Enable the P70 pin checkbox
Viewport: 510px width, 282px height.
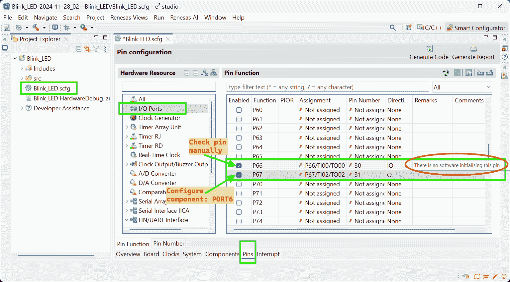(239, 184)
